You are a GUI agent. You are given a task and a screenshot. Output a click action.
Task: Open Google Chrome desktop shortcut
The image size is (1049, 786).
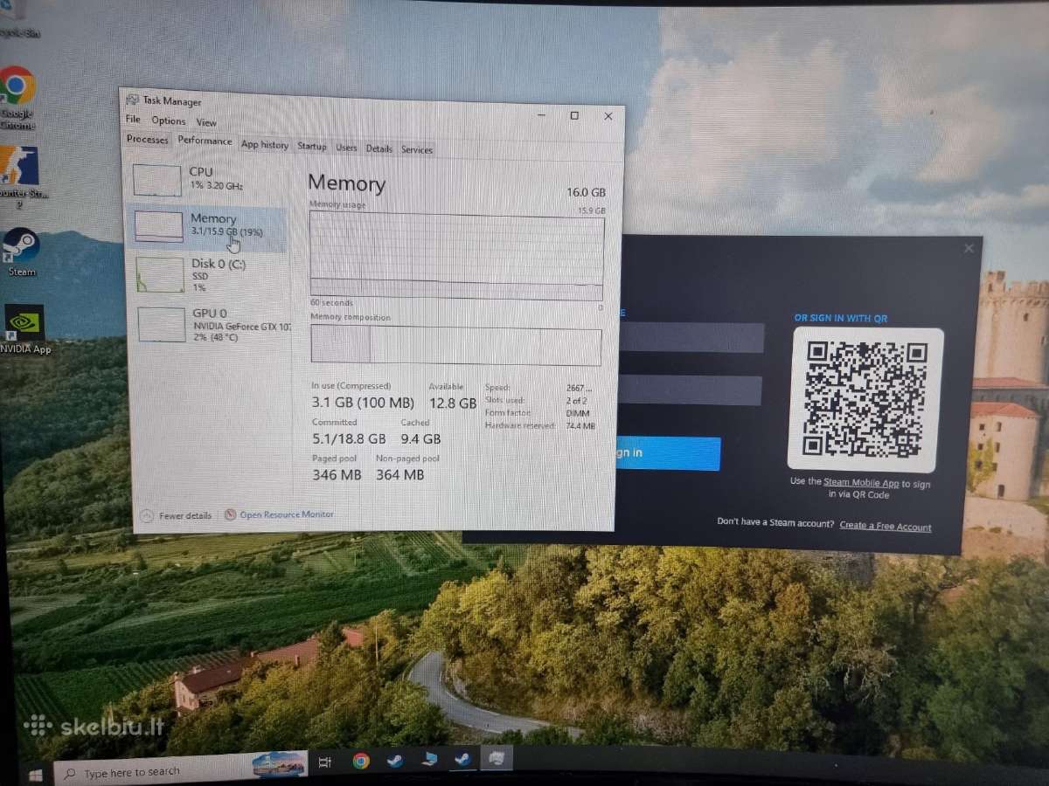pyautogui.click(x=17, y=96)
